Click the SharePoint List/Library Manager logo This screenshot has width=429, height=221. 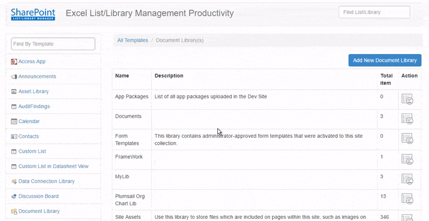[33, 15]
